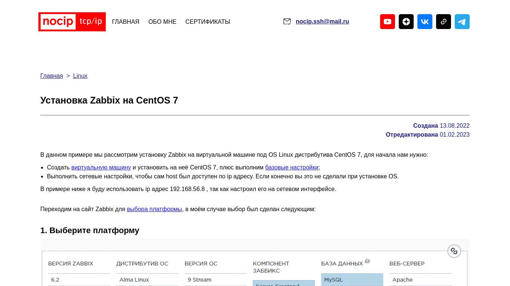Open the 'виртуальную машину' link
Viewport: 510px width, 286px height.
(101, 167)
